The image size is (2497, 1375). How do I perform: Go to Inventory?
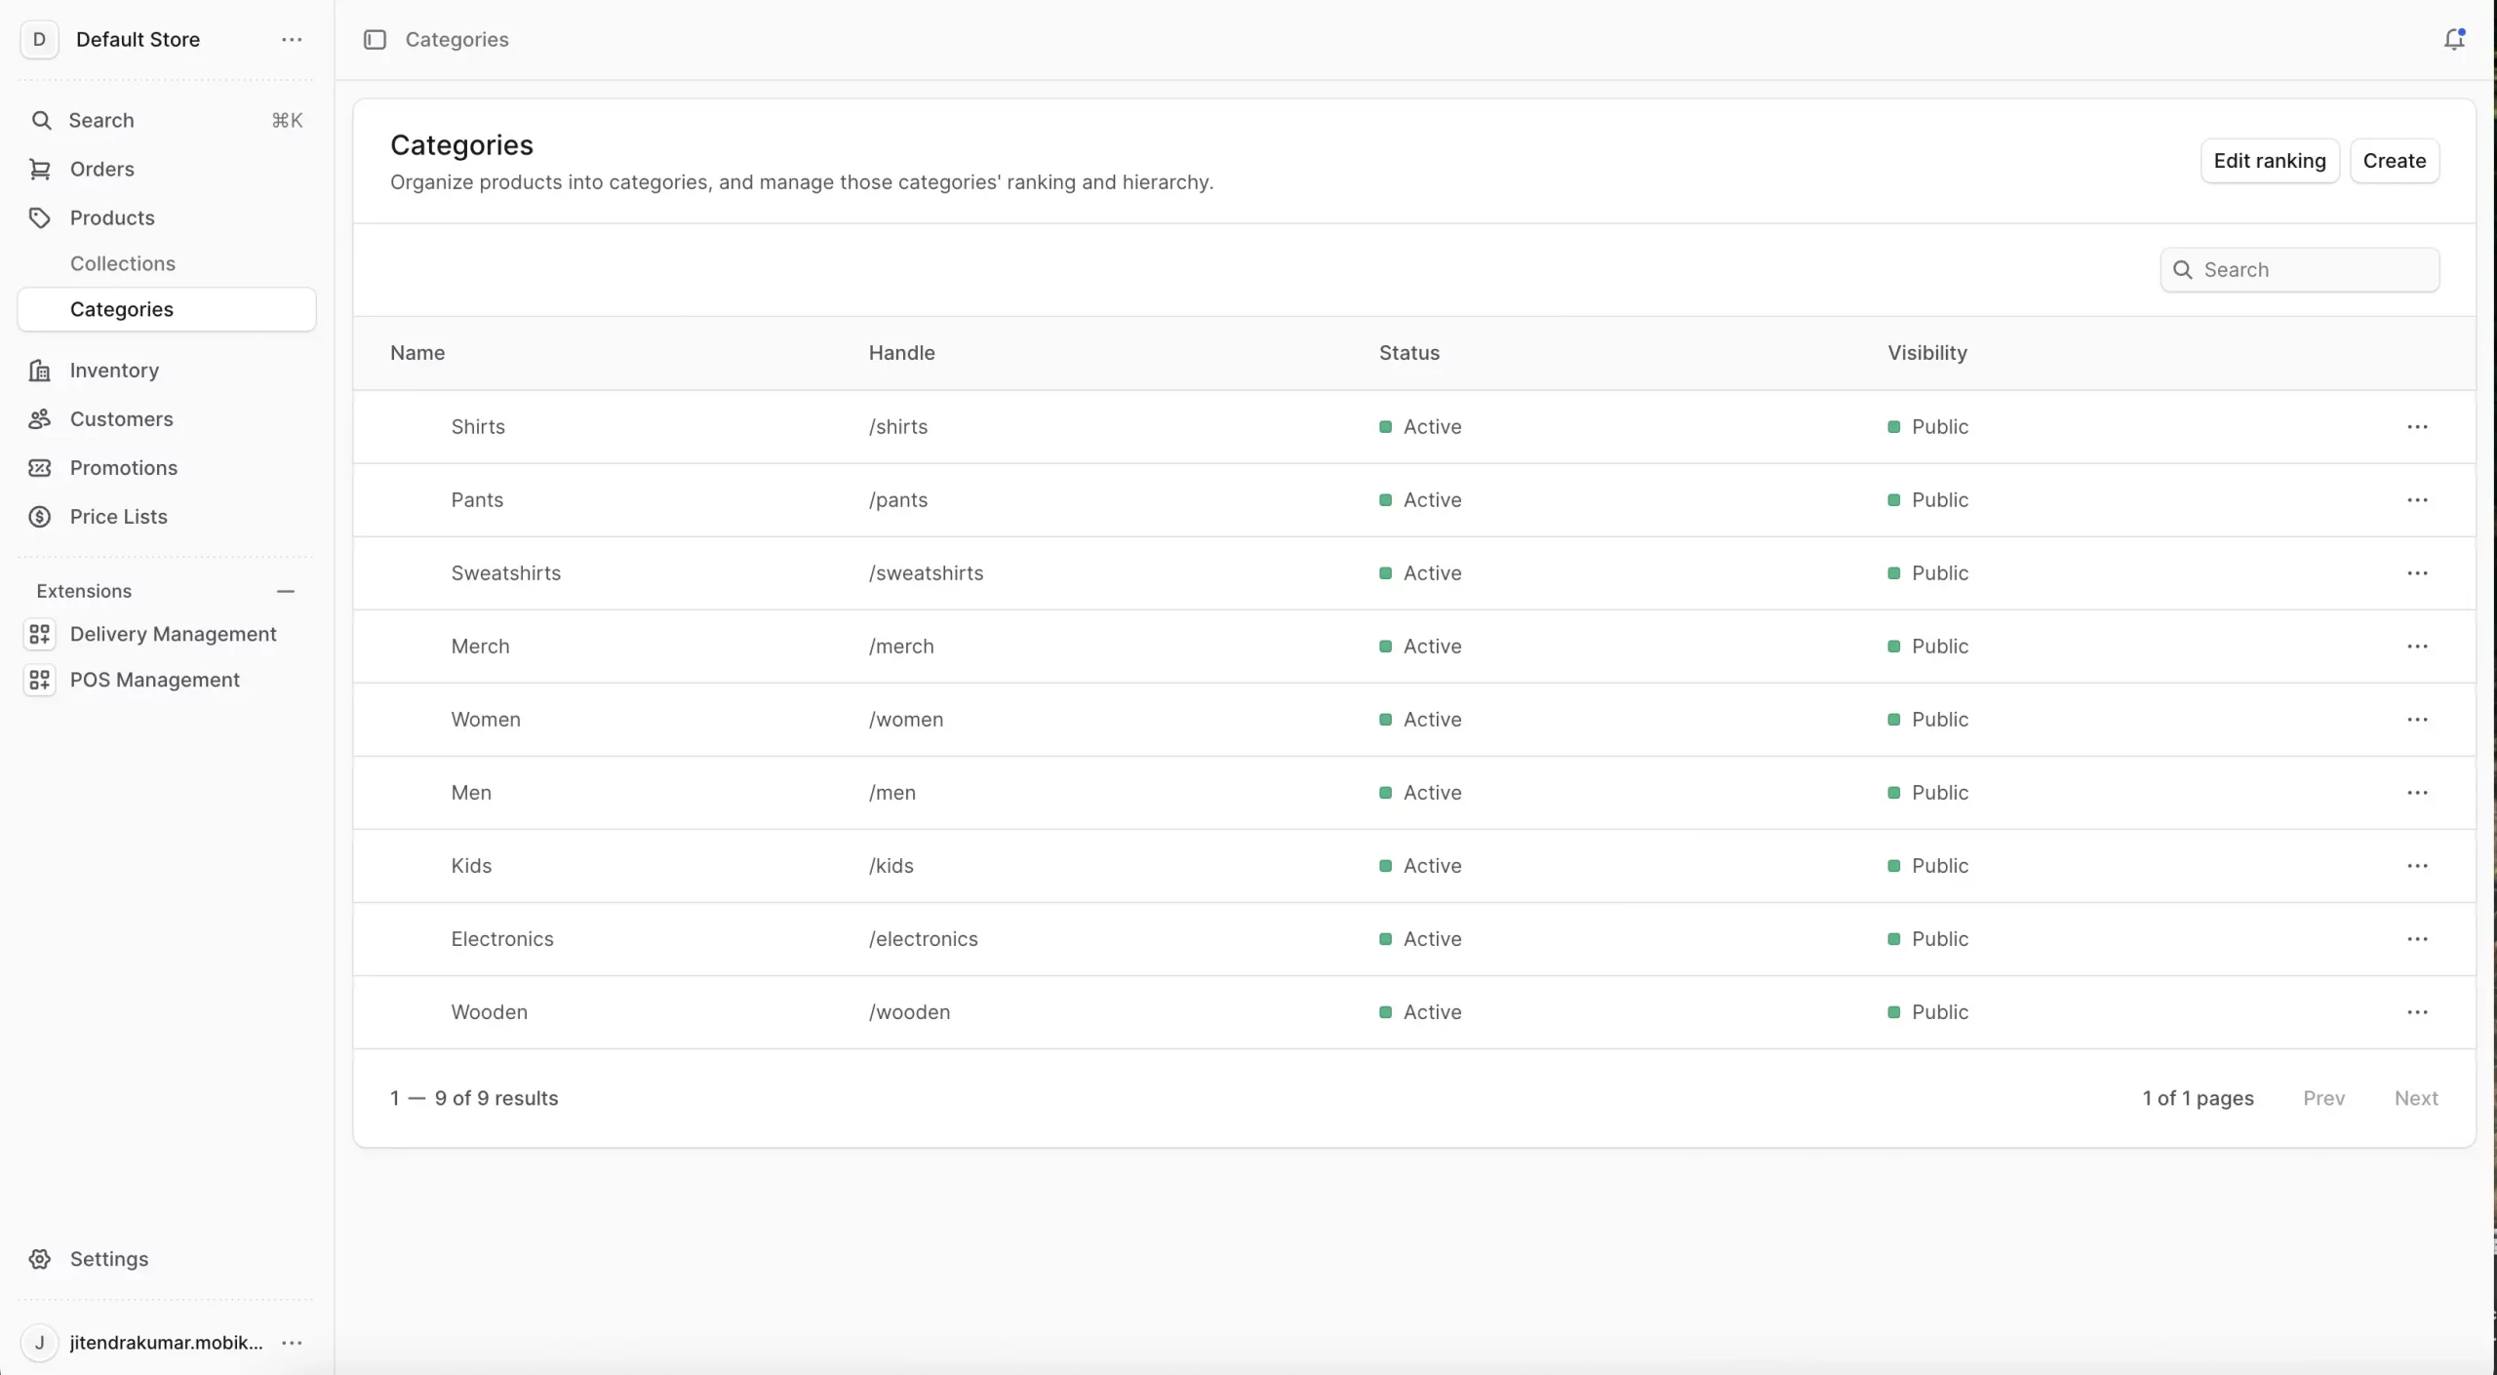(167, 371)
